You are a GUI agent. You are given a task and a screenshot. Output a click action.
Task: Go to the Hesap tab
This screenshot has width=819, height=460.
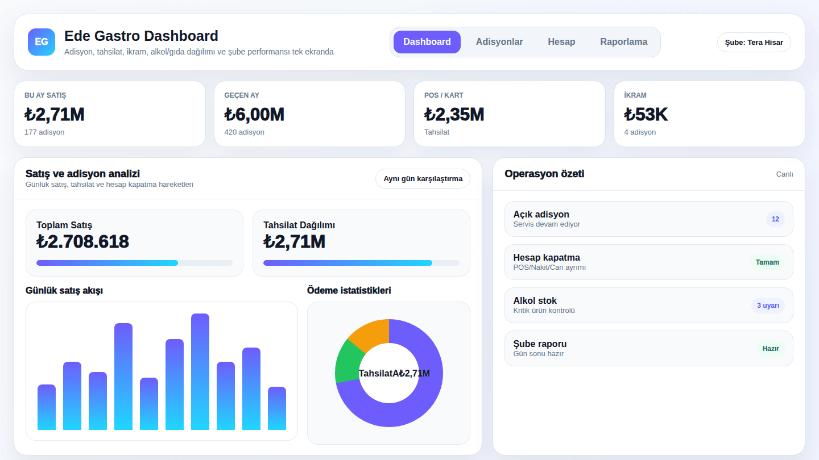[561, 42]
